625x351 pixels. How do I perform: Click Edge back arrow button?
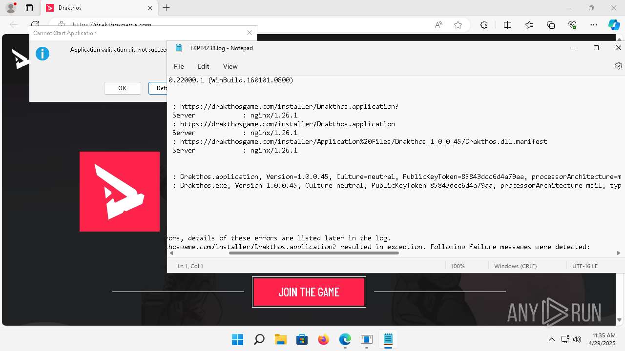[14, 24]
